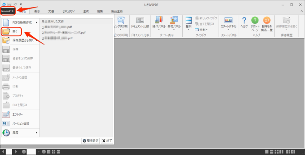Click the 環境設定 button
The image size is (305, 155).
(90, 141)
